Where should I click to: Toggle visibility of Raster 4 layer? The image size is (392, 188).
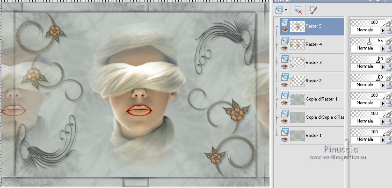283,48
